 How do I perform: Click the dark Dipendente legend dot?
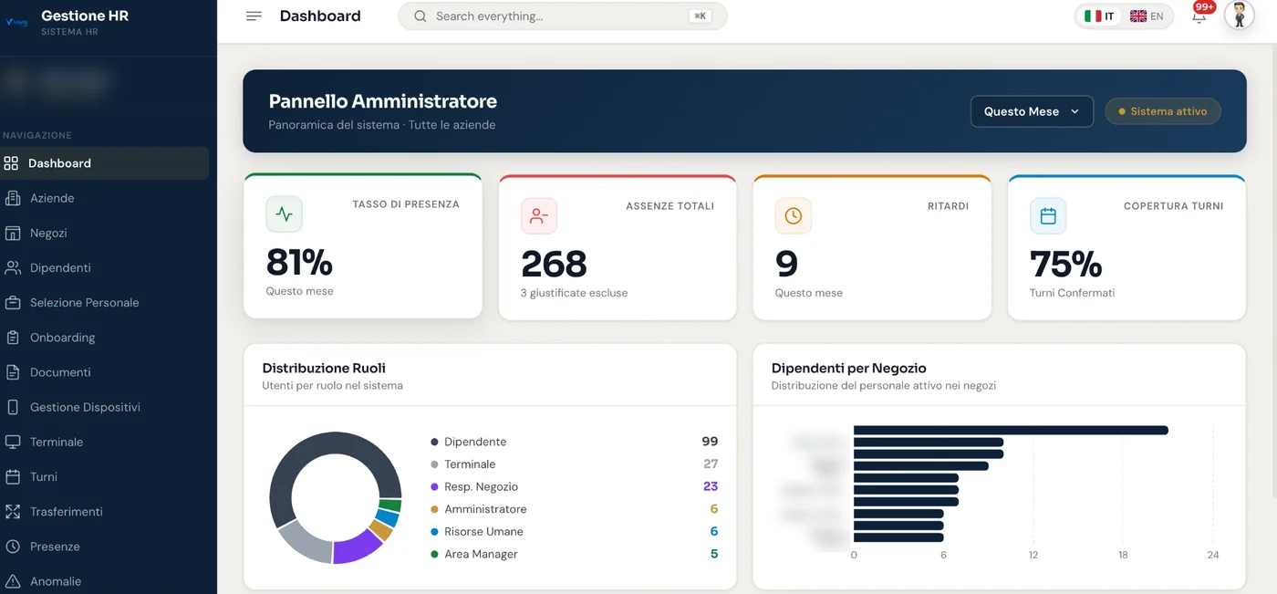tap(434, 442)
